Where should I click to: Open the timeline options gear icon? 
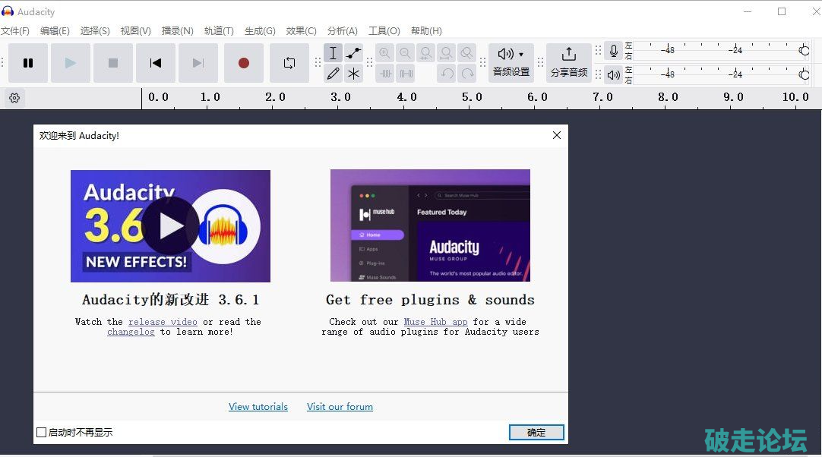(x=14, y=98)
